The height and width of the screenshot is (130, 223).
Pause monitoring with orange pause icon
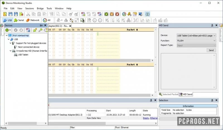coord(112,14)
